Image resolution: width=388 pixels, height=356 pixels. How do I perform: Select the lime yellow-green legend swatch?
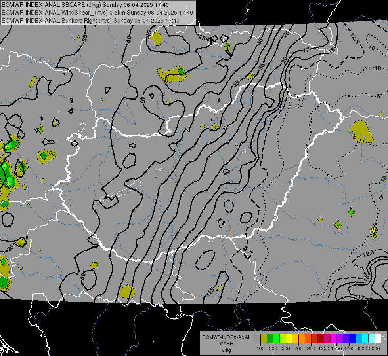pyautogui.click(x=283, y=338)
